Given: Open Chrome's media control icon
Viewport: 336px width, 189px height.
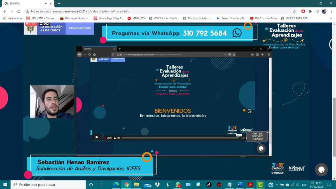Looking at the screenshot, I should [x=317, y=11].
